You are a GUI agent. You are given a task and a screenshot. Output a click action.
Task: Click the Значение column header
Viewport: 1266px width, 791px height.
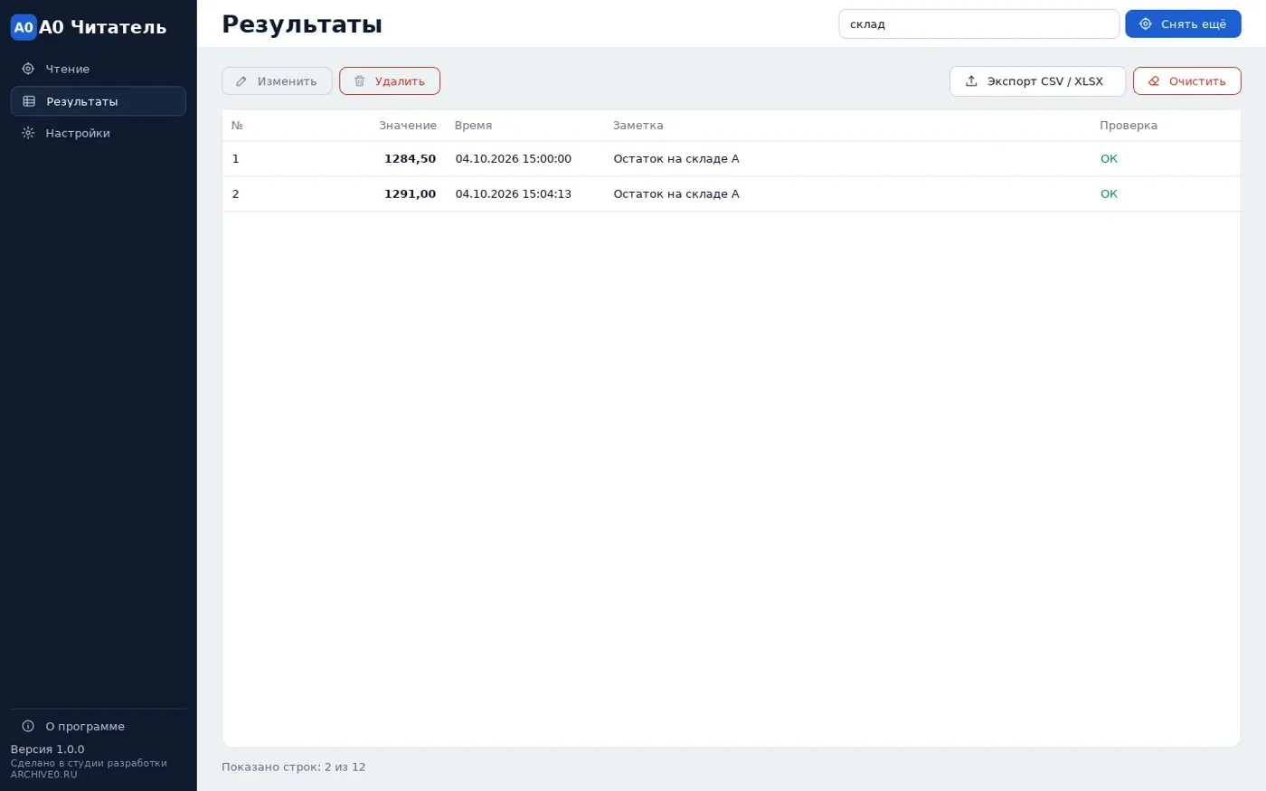(x=408, y=126)
